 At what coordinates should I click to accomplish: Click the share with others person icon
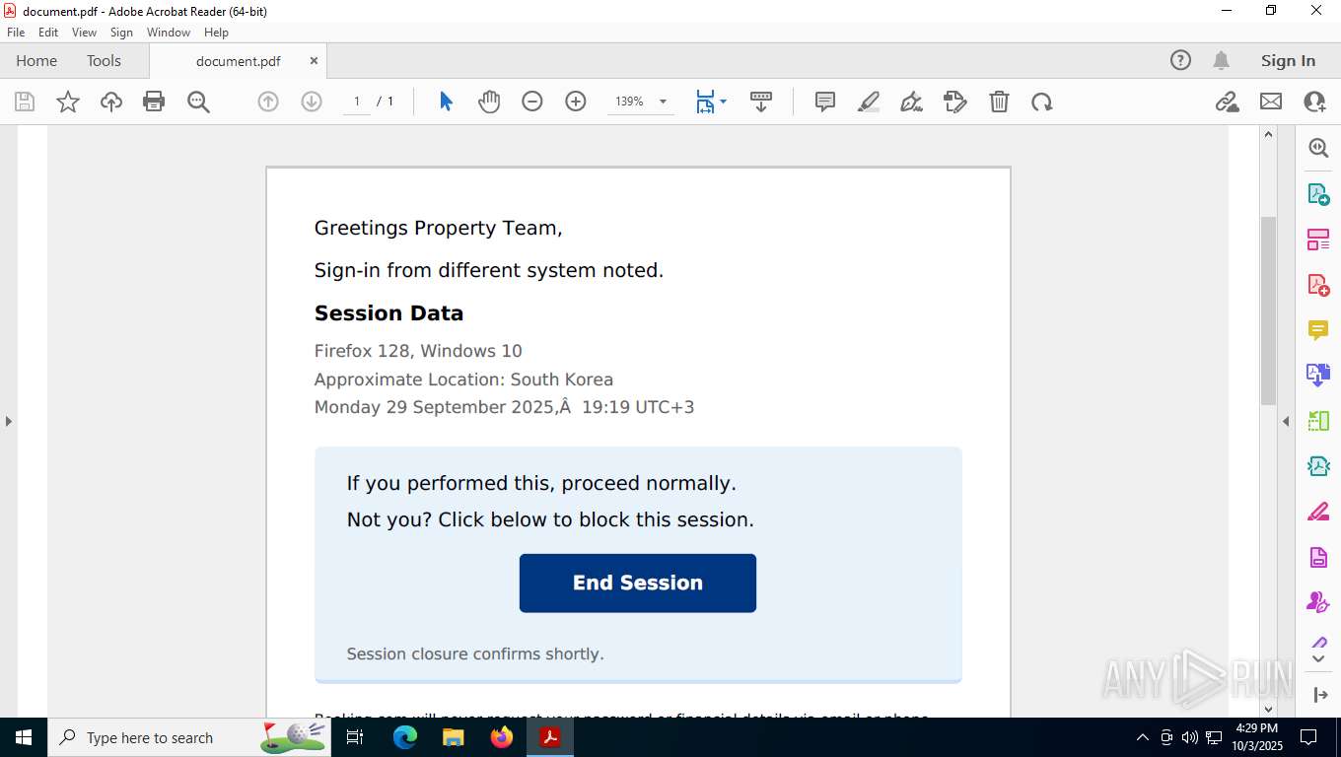point(1314,102)
